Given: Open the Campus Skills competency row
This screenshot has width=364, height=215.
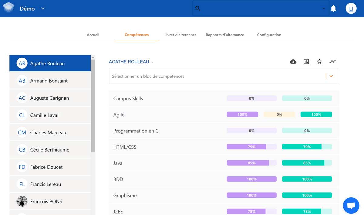Looking at the screenshot, I should pos(224,98).
